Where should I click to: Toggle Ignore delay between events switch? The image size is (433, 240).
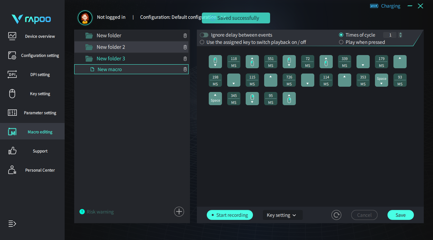pos(204,35)
